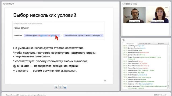The width and height of the screenshot is (172, 96).
Task: Select Максим Константинов's chat message
Action: tap(135, 68)
